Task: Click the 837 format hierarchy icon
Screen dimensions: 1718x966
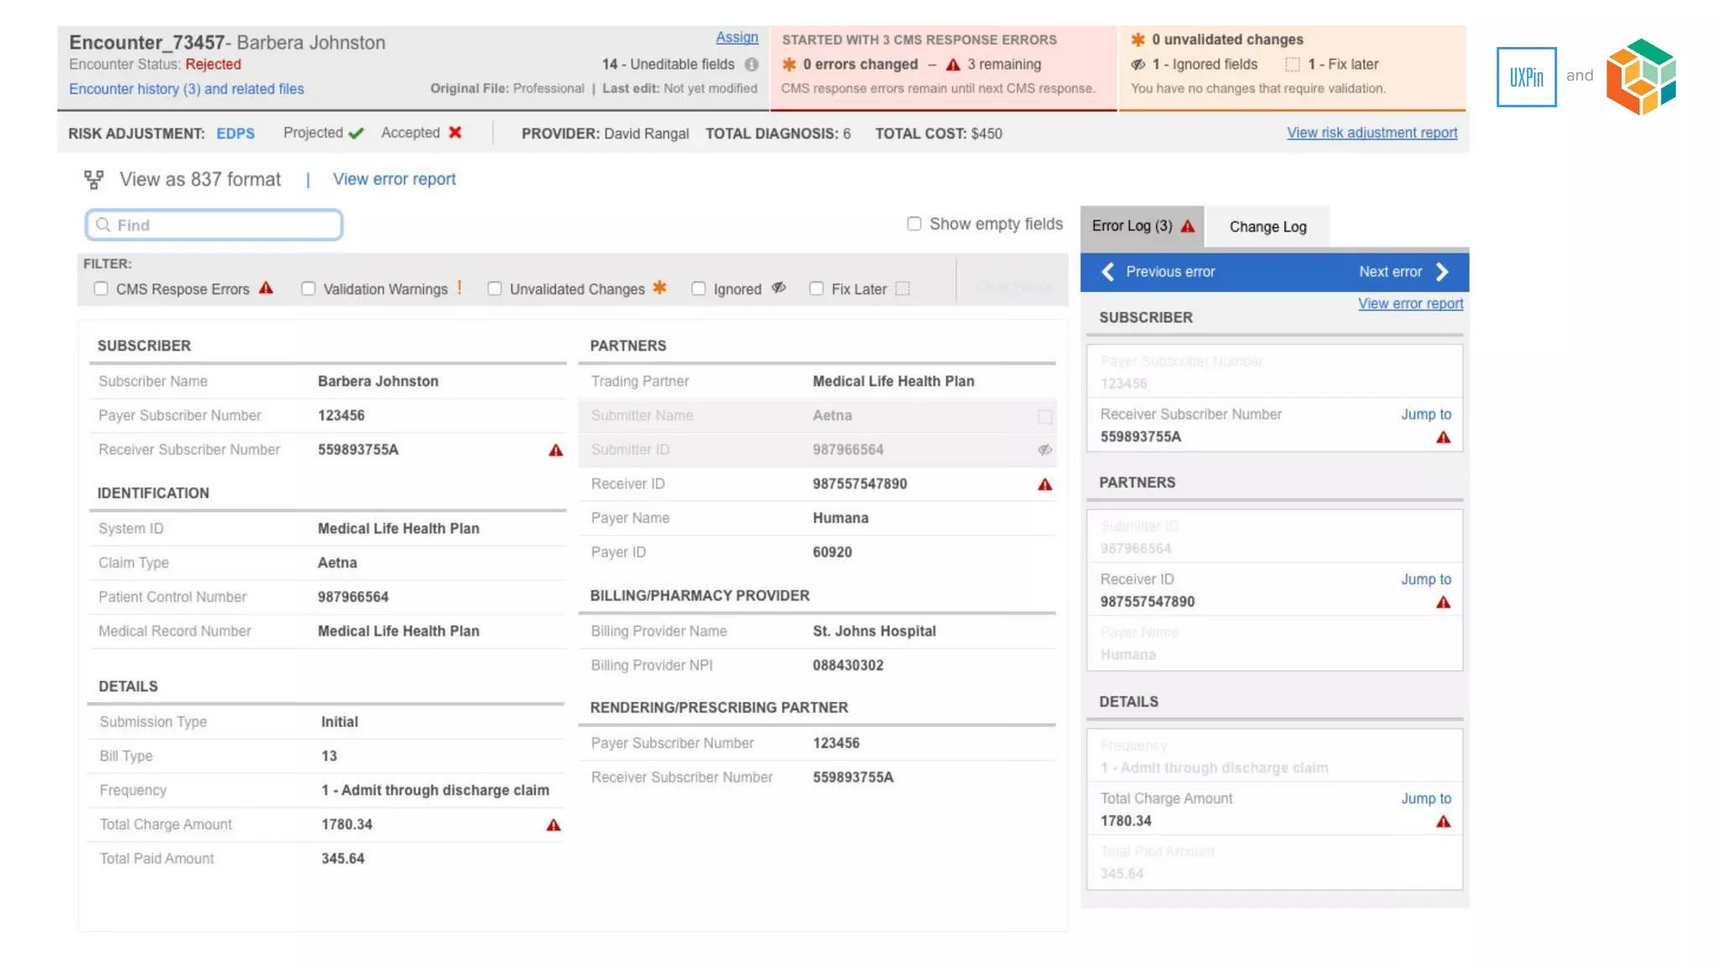Action: click(93, 179)
